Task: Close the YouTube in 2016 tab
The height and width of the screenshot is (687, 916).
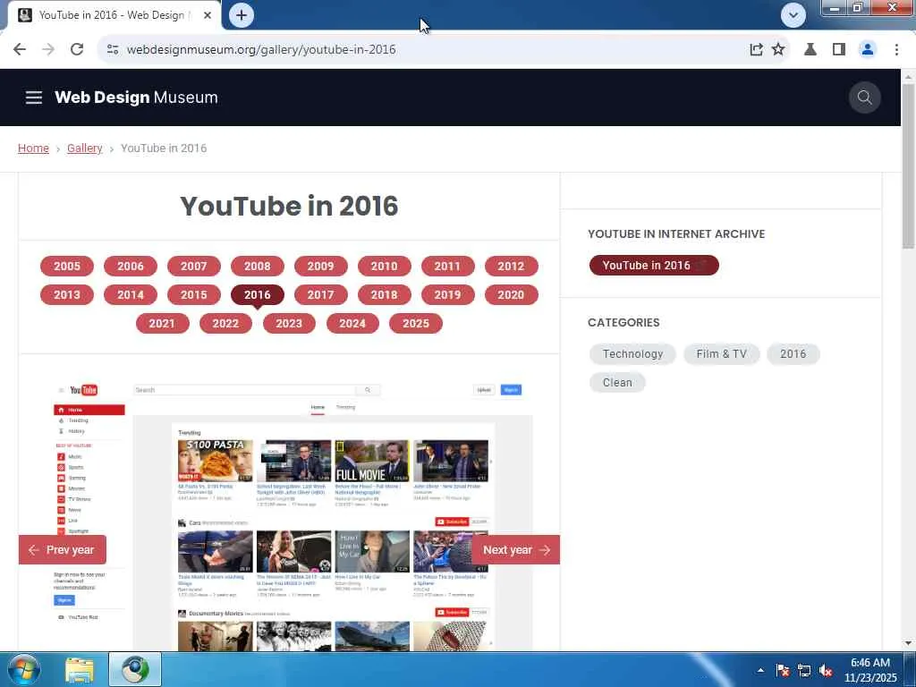Action: coord(208,15)
